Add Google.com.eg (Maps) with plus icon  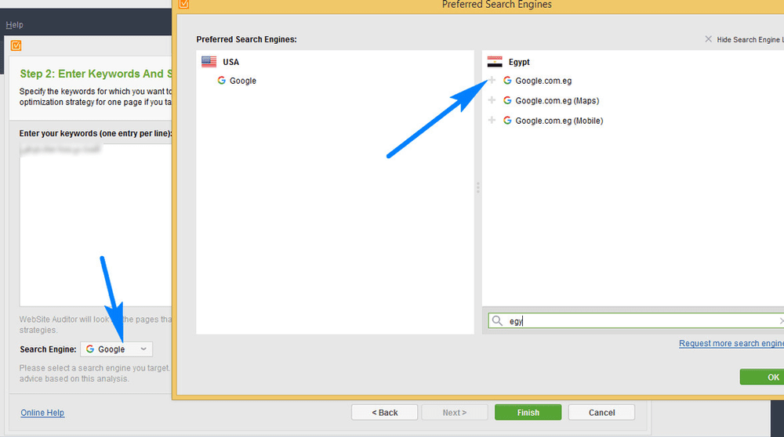coord(492,100)
